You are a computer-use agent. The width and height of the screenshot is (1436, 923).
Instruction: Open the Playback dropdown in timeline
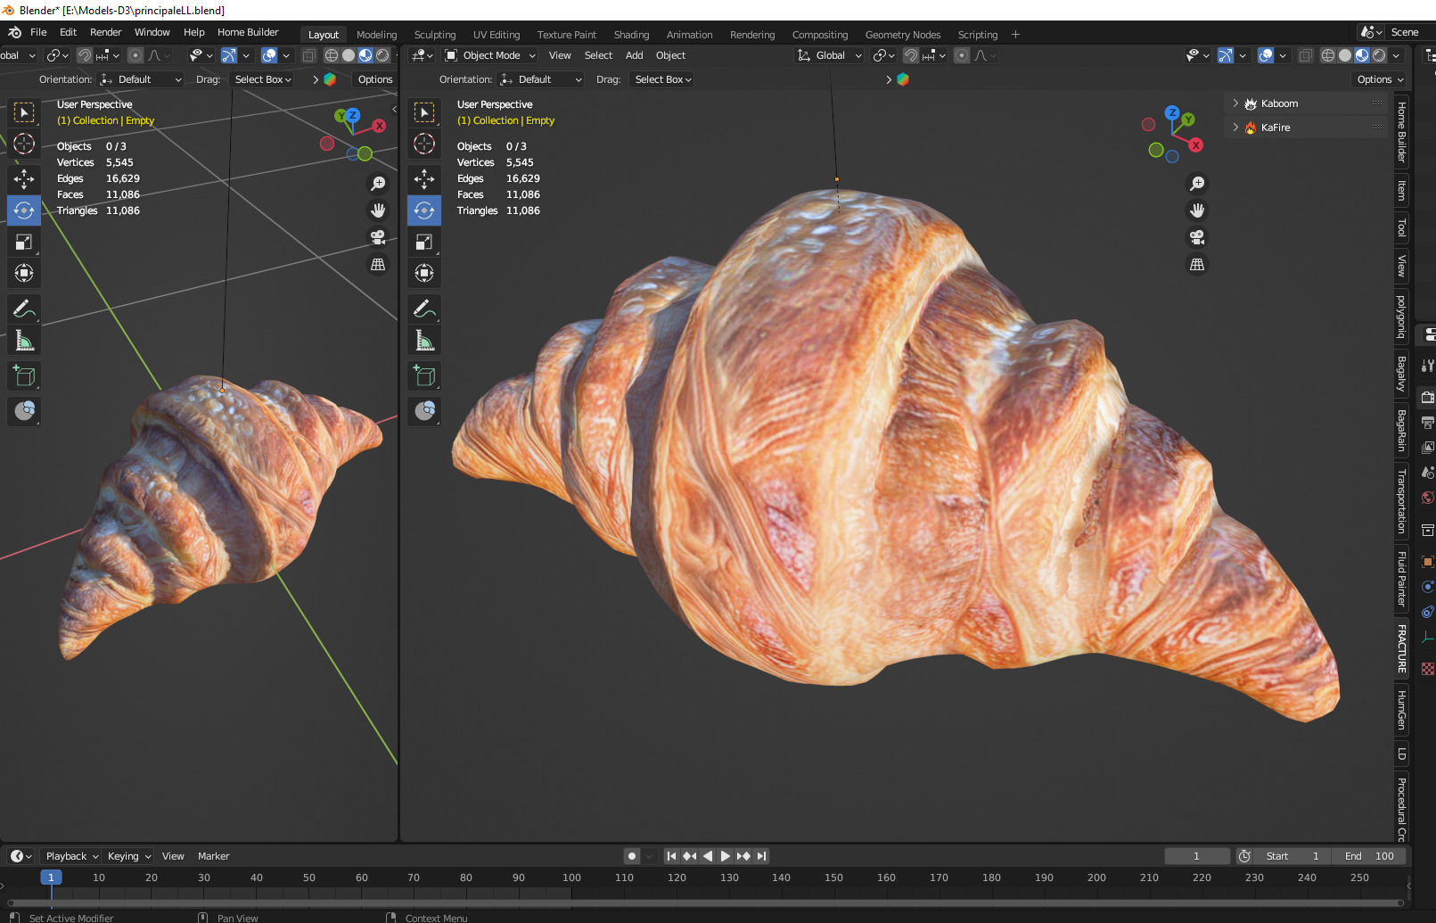(x=71, y=856)
